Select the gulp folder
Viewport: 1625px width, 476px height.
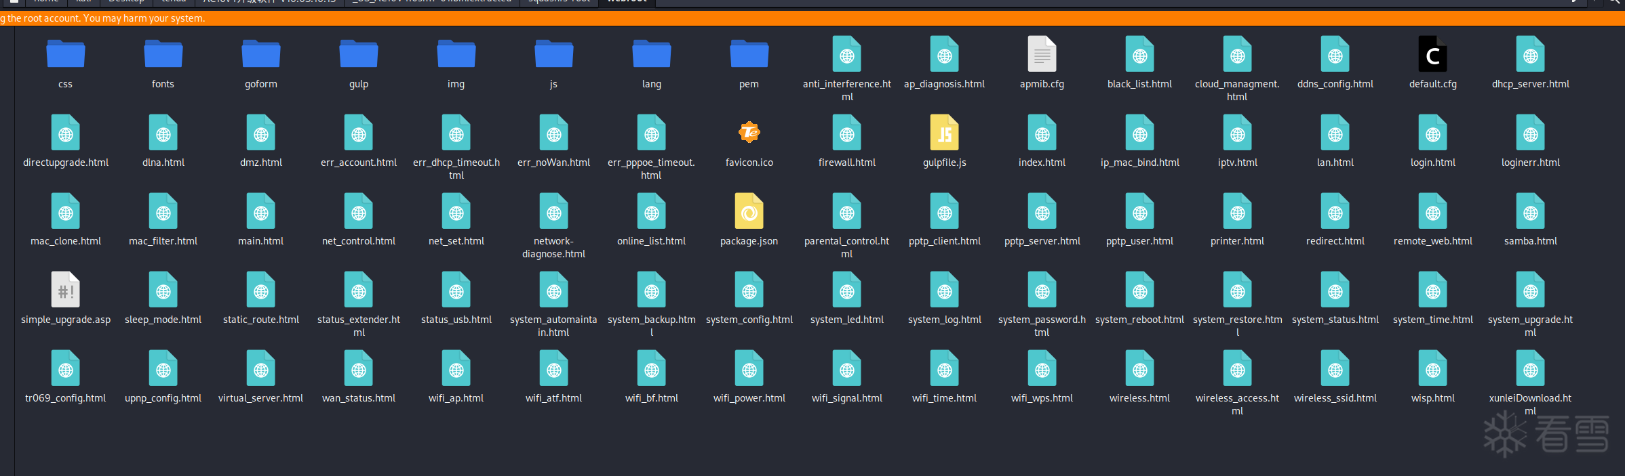click(x=358, y=54)
